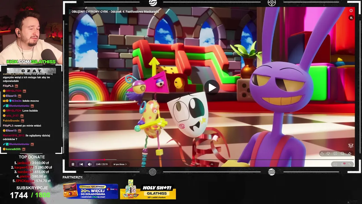Viewport: 362px width, 204px height.
Task: Like the video with thumbs-up icon
Action: (322, 154)
